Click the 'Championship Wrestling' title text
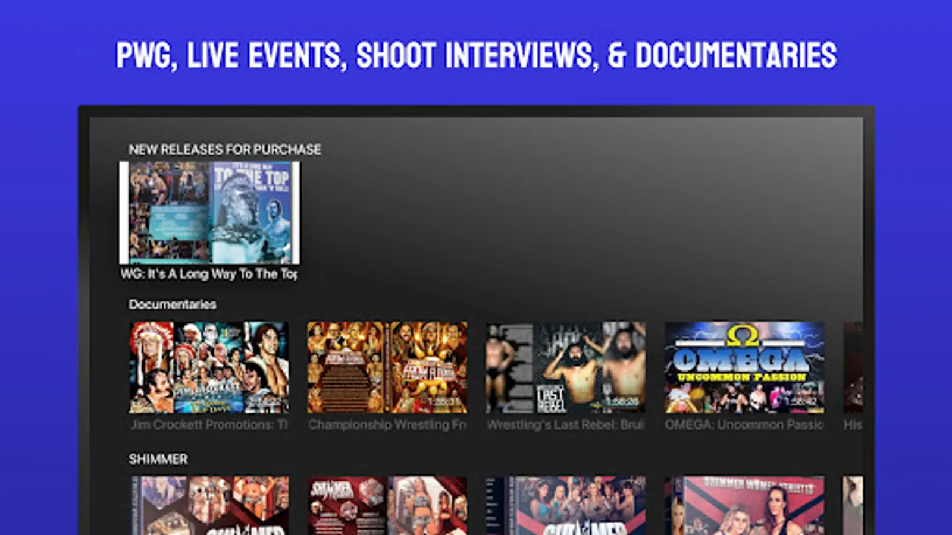Image resolution: width=952 pixels, height=535 pixels. (387, 424)
